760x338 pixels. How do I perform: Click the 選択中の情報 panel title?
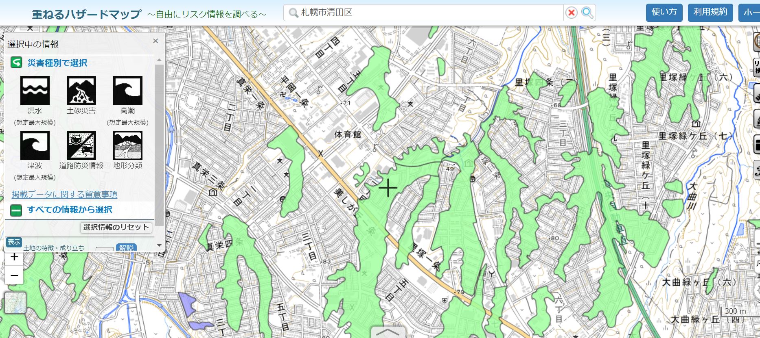[x=33, y=44]
